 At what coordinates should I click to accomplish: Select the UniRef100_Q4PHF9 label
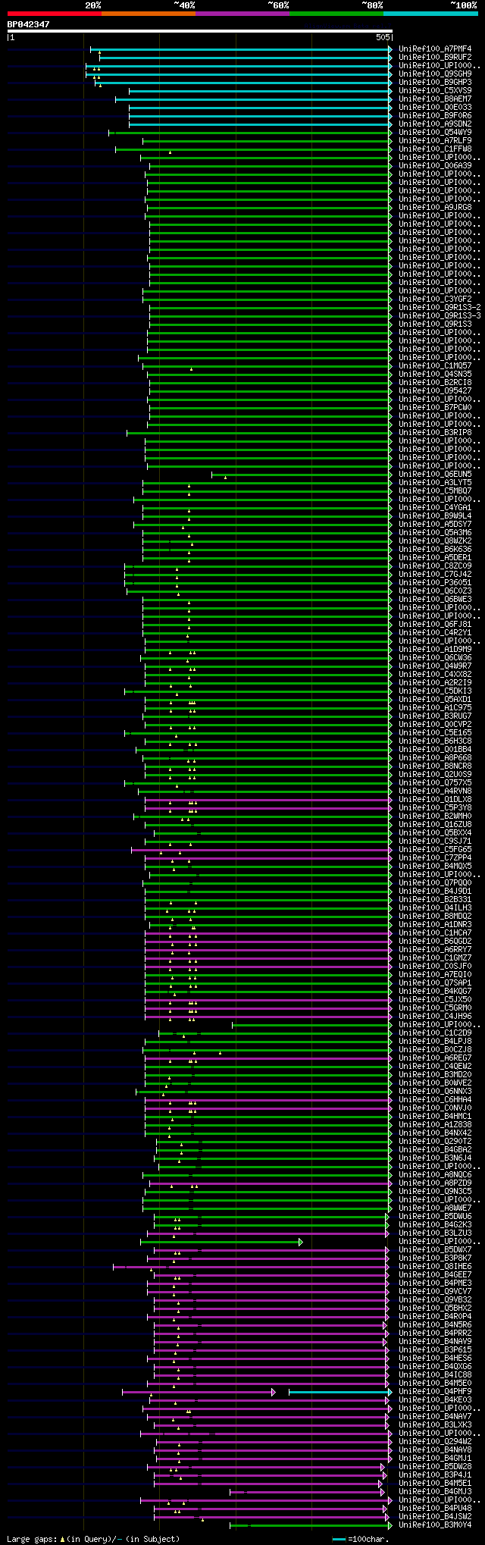pyautogui.click(x=435, y=1392)
